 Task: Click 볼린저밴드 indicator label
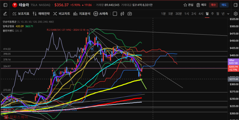coord(9,31)
